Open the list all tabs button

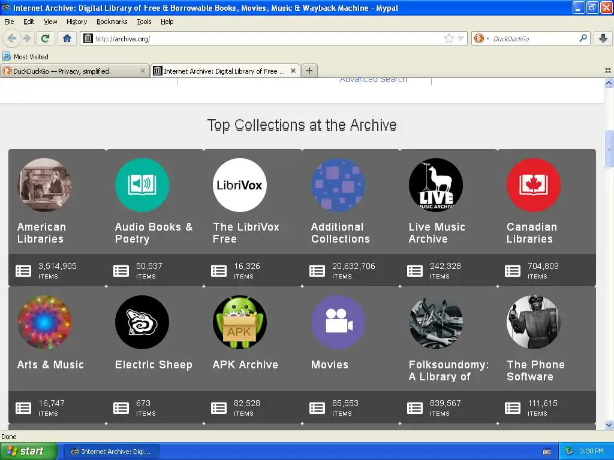pos(608,71)
